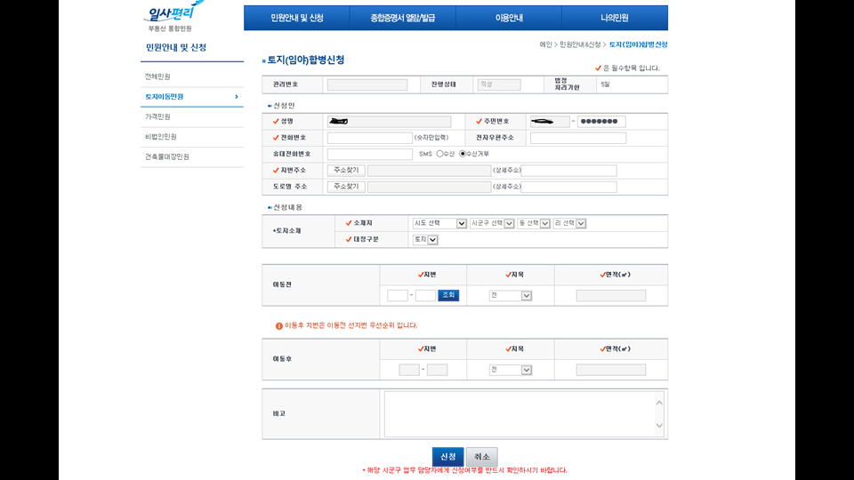The width and height of the screenshot is (854, 480).
Task: Go to 민원안내&신청 in the breadcrumb
Action: (x=580, y=44)
